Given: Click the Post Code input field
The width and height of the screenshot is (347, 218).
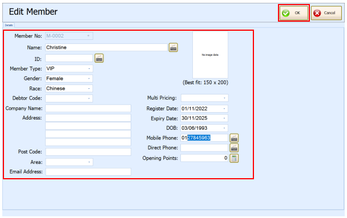Looking at the screenshot, I should point(88,152).
